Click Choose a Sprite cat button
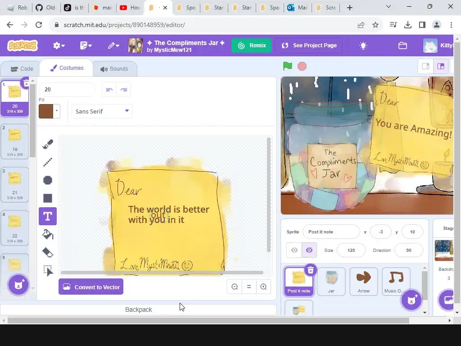Screen dimensions: 461x346 (x=411, y=300)
